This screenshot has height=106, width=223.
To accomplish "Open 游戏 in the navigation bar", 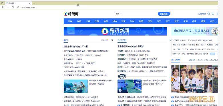I will point(203,21).
